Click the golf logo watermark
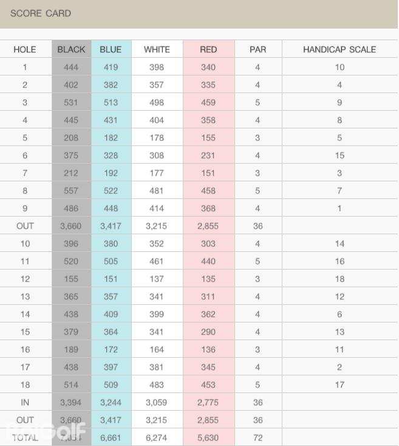The width and height of the screenshot is (399, 446). pyautogui.click(x=46, y=431)
